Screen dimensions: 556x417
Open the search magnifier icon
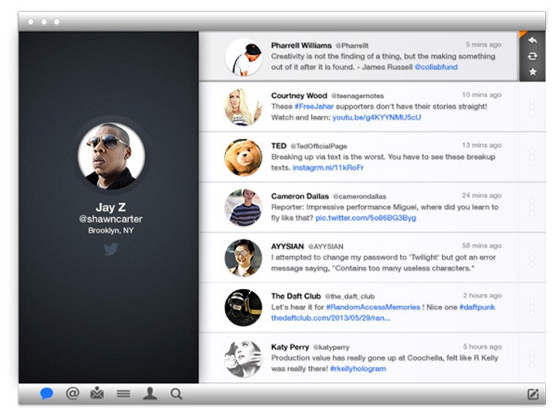coord(176,394)
